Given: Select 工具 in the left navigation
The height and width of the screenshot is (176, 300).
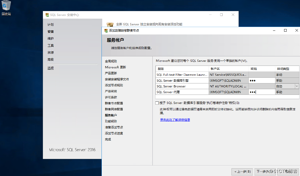Looking at the screenshot, I should pos(50,46).
